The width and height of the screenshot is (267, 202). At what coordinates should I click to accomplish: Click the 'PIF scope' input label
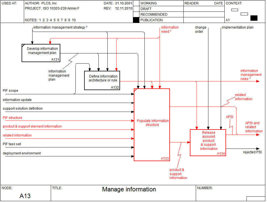[10, 91]
